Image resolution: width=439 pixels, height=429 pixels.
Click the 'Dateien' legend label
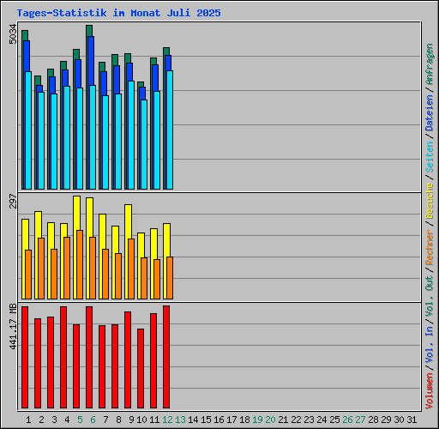tap(430, 112)
